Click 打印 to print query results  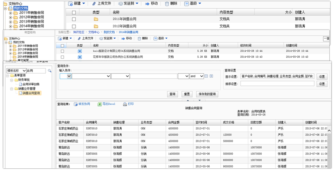click(x=131, y=104)
